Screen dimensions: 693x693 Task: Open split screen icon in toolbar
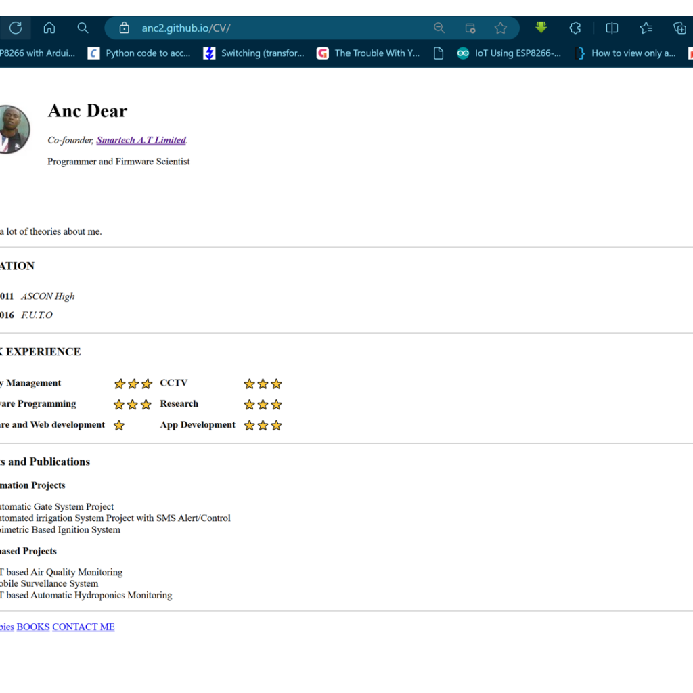(611, 28)
